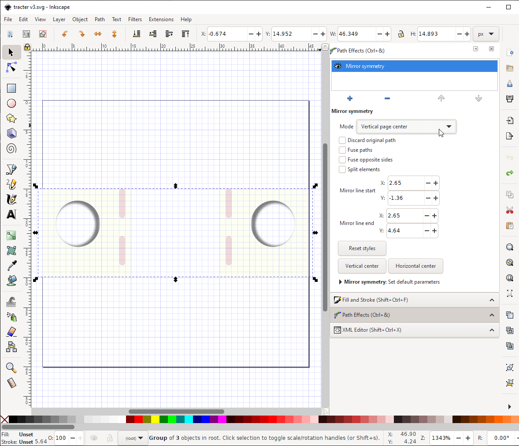Choose the Spiral tool

(11, 148)
